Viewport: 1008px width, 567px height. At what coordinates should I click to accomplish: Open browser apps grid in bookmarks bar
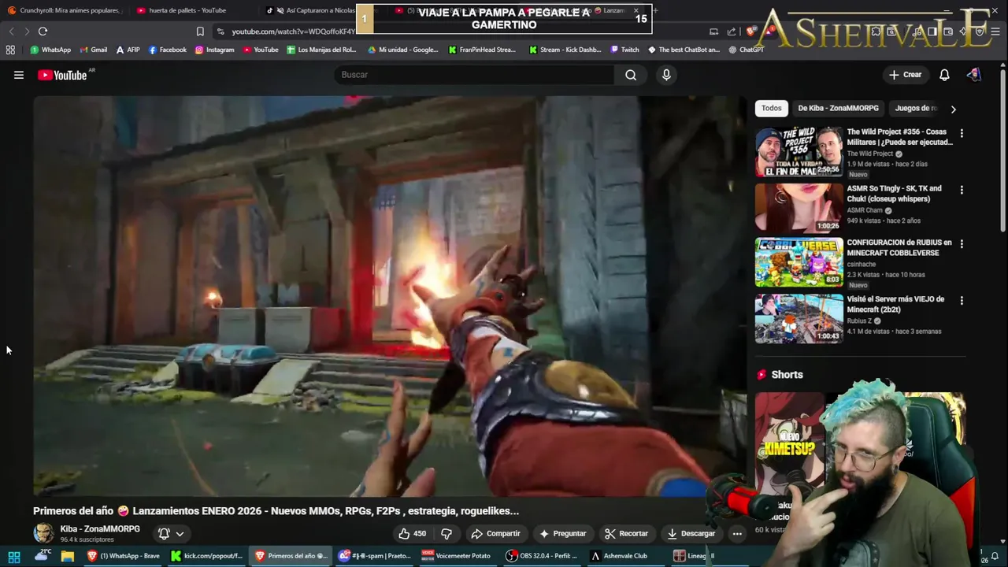tap(10, 50)
